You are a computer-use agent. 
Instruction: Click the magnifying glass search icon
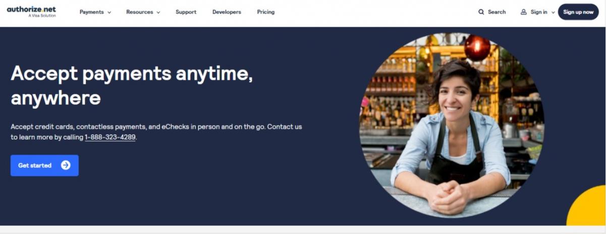click(481, 12)
